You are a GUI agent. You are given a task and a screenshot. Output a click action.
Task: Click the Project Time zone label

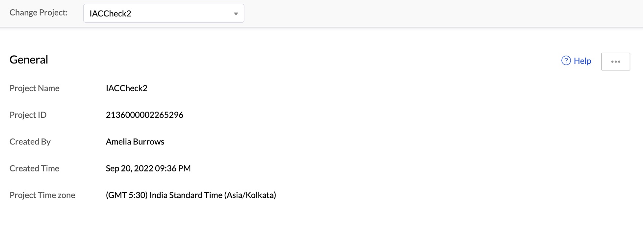pos(42,195)
